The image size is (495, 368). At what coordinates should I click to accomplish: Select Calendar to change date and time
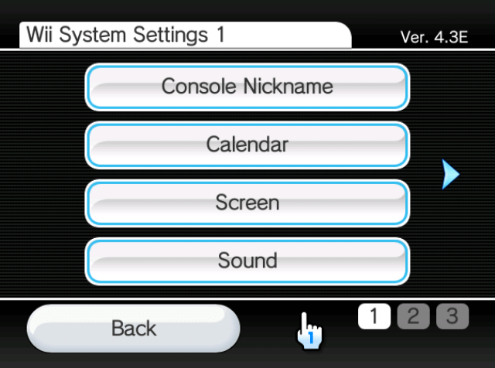pos(247,145)
